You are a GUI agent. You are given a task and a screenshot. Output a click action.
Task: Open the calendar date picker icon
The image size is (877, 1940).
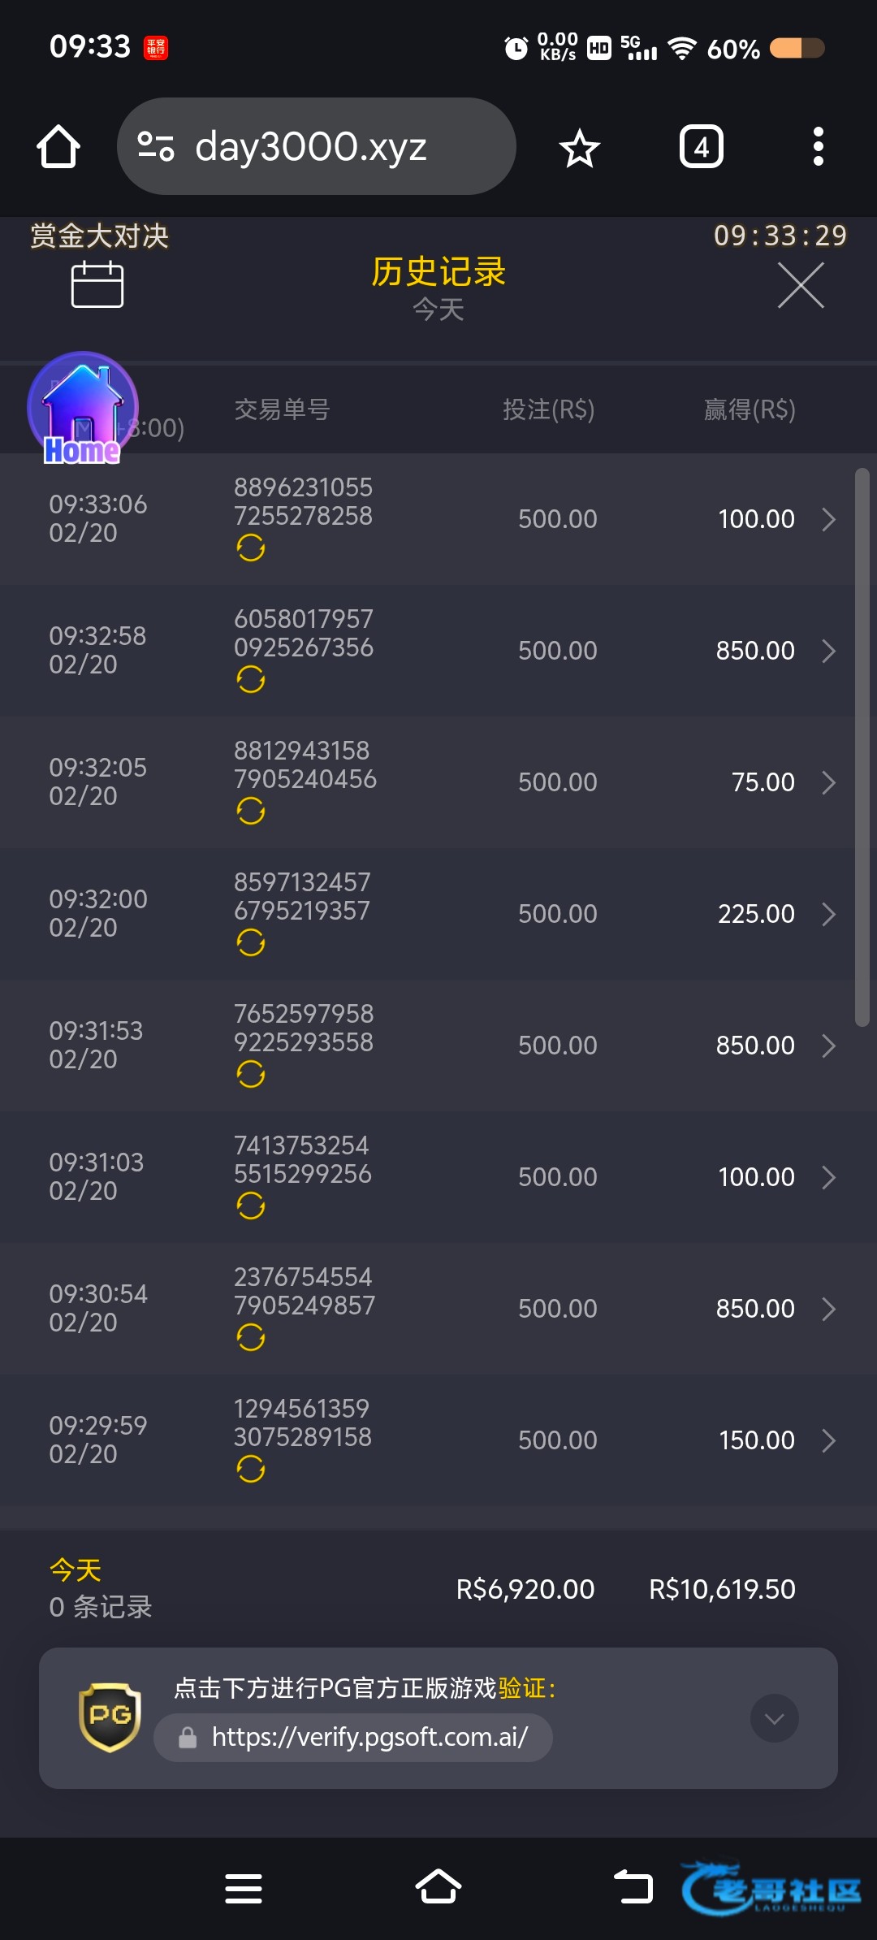click(97, 285)
